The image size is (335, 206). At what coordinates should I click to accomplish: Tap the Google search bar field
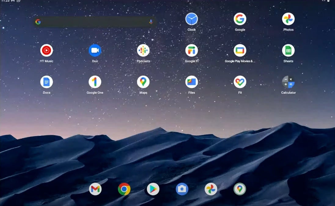click(x=92, y=22)
